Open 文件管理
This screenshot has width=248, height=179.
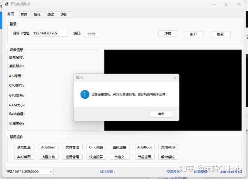pyautogui.click(x=73, y=147)
